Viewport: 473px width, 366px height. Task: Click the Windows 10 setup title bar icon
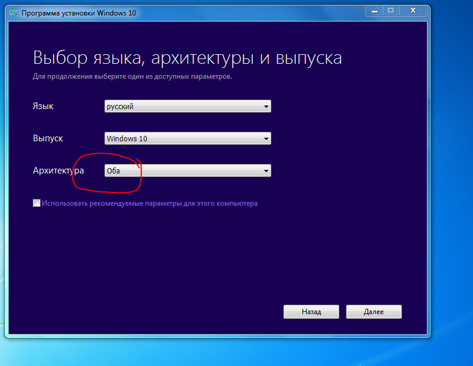click(13, 13)
